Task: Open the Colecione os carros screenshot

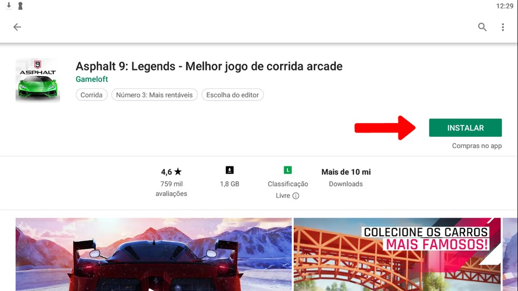Action: (397, 254)
